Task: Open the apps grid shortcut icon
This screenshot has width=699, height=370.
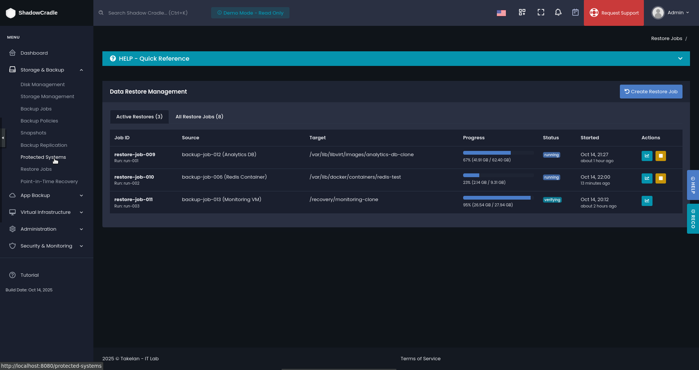Action: click(x=522, y=12)
